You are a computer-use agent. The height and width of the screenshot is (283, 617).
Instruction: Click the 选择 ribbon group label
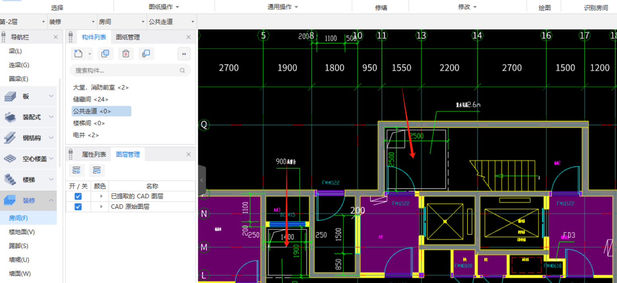[x=57, y=8]
